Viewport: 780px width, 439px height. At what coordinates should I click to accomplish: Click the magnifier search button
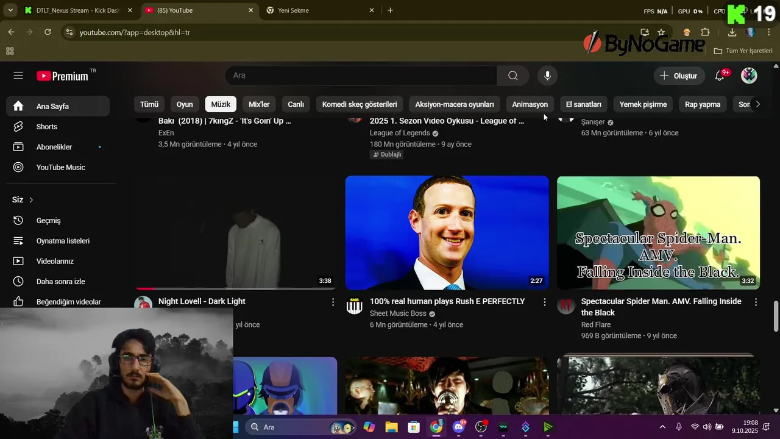pos(513,76)
